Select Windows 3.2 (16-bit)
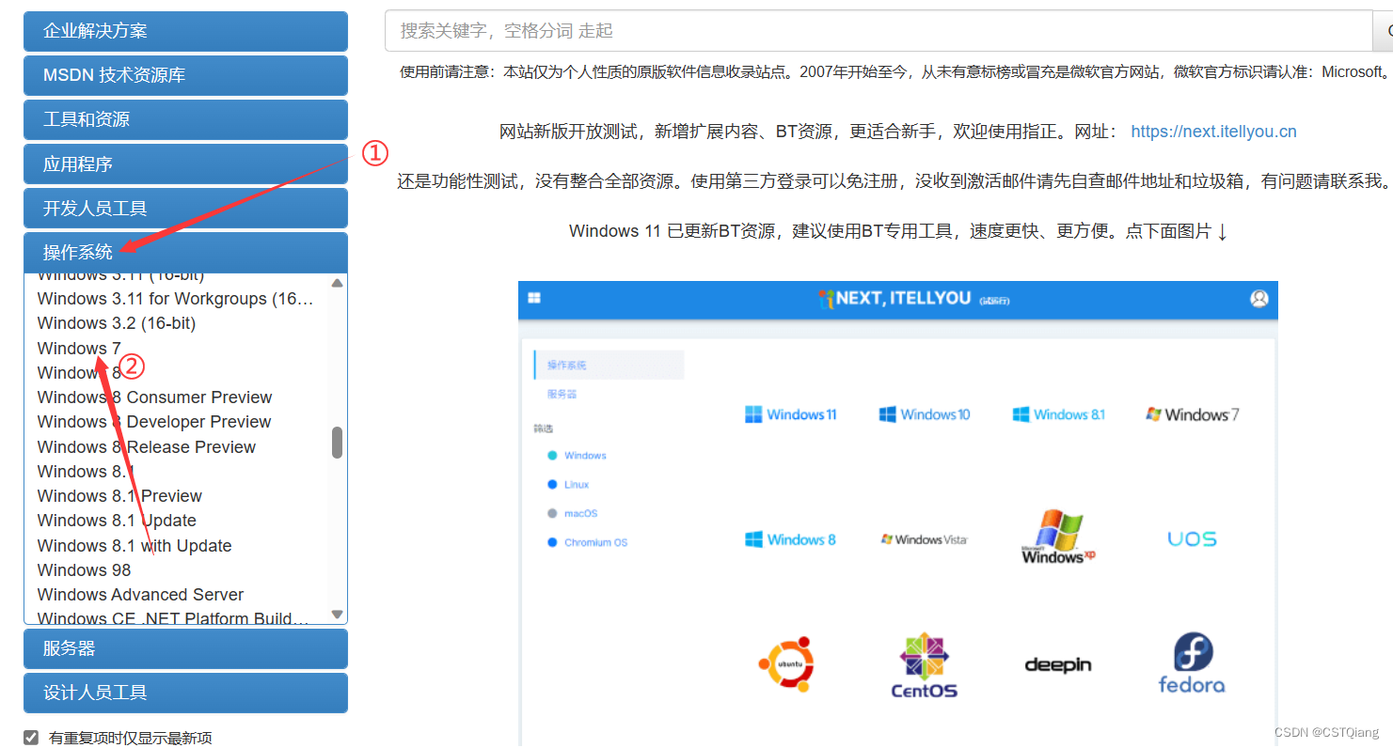The image size is (1393, 748). pyautogui.click(x=117, y=322)
